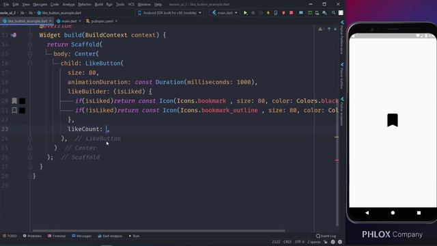The image size is (437, 246).
Task: Click the red Flutter devtools icon
Action: (x=283, y=13)
